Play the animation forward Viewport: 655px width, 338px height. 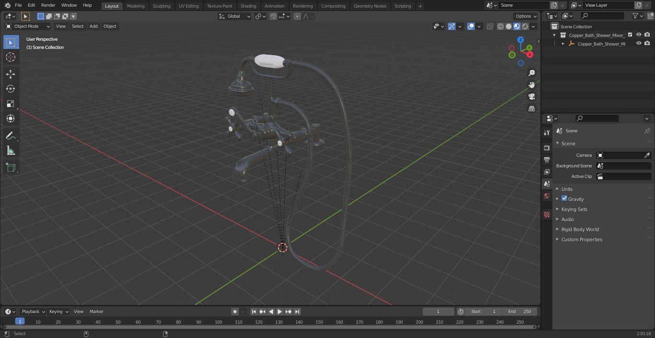pyautogui.click(x=280, y=312)
